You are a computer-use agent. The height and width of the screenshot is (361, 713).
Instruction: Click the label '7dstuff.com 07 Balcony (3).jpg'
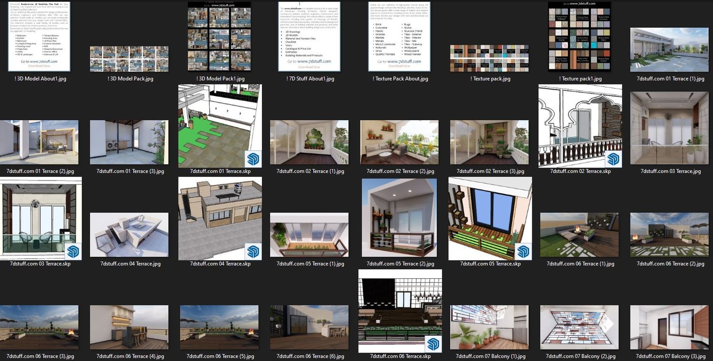(670, 356)
